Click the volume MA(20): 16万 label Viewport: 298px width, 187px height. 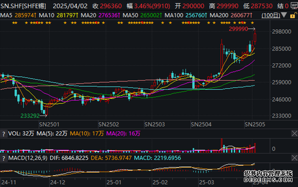(123, 134)
